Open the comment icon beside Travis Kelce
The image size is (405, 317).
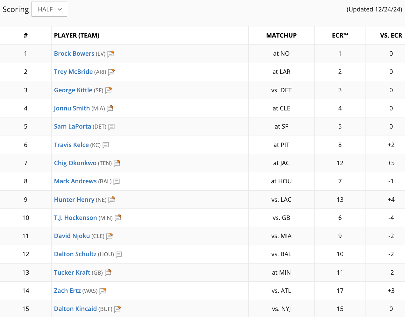click(x=106, y=145)
